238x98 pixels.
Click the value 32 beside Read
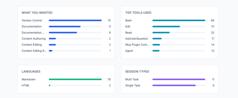[x=213, y=32]
